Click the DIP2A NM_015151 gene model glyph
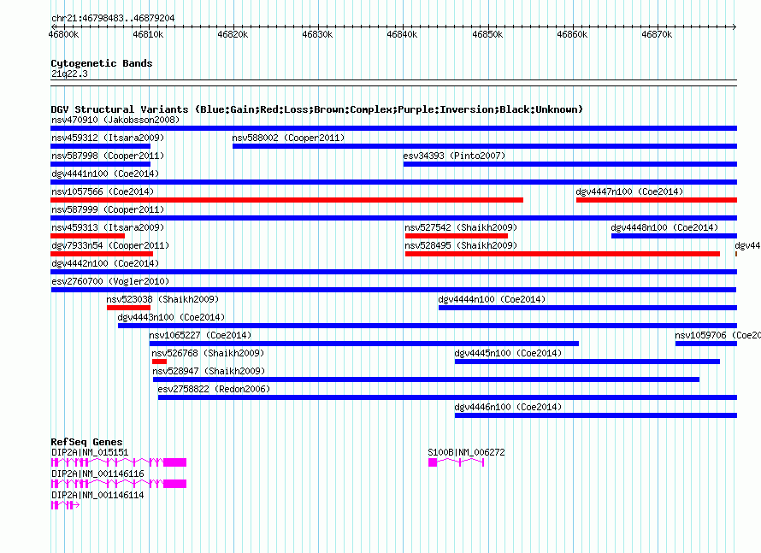The width and height of the screenshot is (761, 553). click(119, 462)
